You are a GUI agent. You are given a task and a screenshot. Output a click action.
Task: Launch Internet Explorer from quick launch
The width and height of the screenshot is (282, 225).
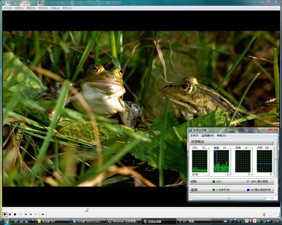pos(16,221)
